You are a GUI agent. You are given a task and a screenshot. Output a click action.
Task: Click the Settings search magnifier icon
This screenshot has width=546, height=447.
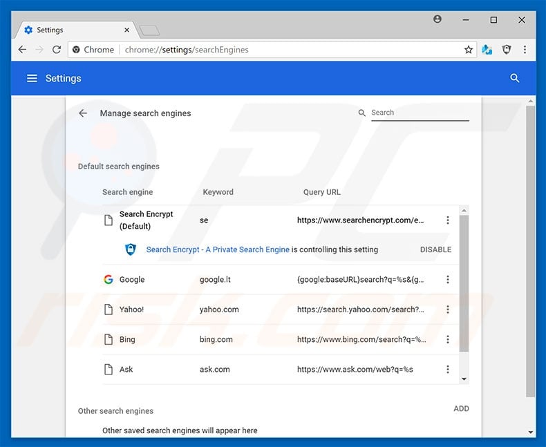point(515,78)
